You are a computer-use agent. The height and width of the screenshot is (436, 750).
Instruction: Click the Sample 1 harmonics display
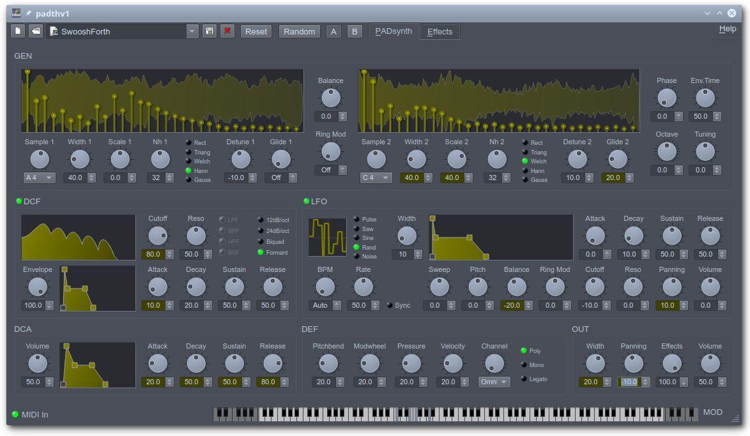[162, 100]
